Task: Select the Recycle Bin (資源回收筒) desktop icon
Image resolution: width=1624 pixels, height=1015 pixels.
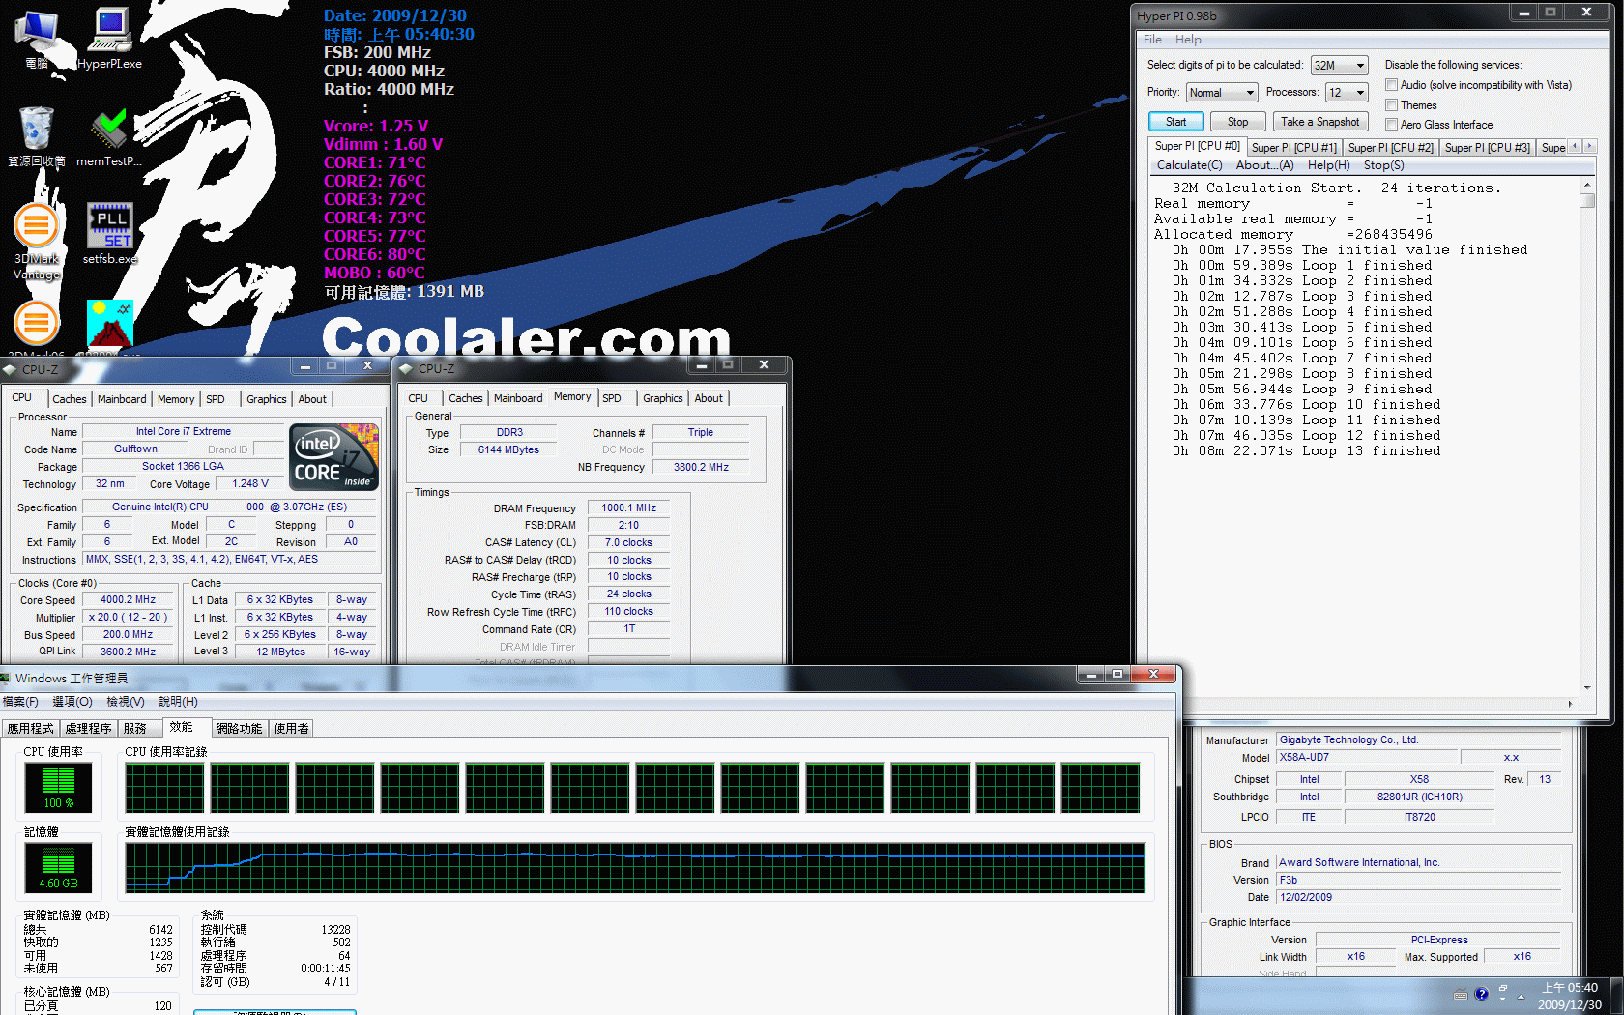Action: click(x=37, y=136)
